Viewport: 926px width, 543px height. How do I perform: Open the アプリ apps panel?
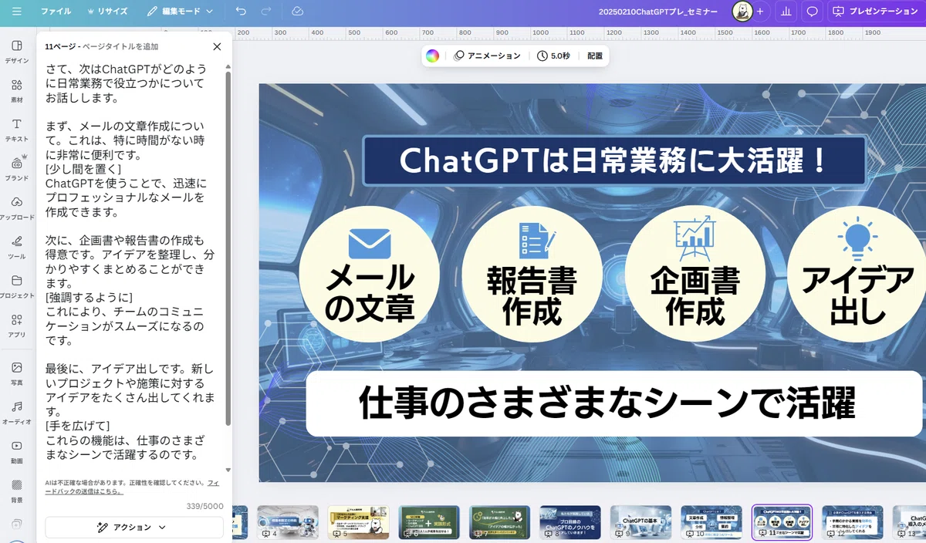point(17,325)
